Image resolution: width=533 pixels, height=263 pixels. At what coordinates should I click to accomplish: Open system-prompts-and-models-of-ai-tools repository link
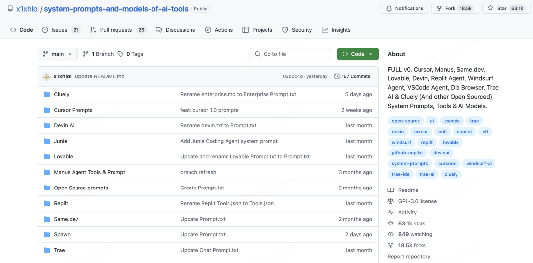(x=116, y=9)
